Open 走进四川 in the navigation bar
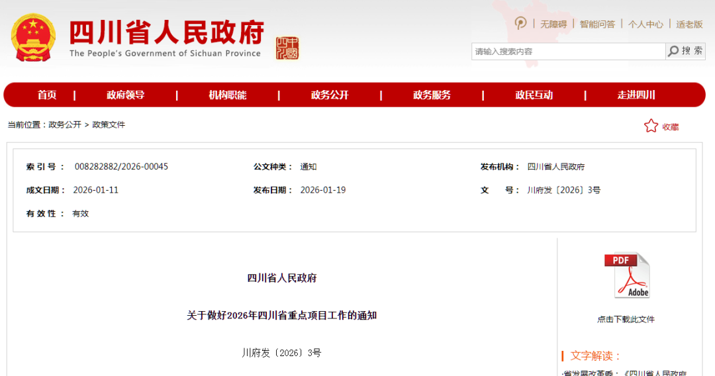 [636, 95]
